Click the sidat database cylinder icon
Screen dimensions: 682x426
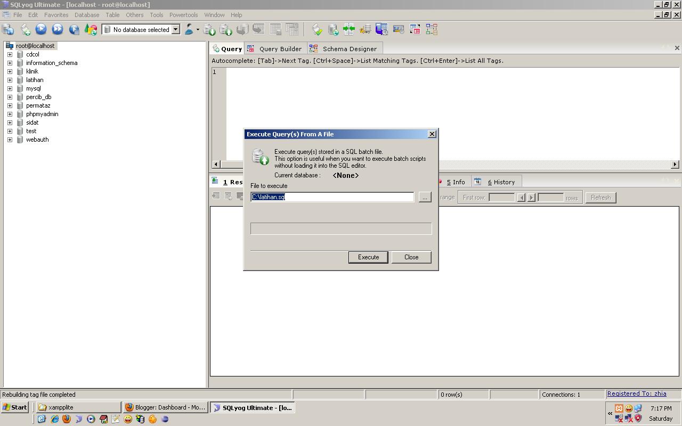tap(20, 122)
